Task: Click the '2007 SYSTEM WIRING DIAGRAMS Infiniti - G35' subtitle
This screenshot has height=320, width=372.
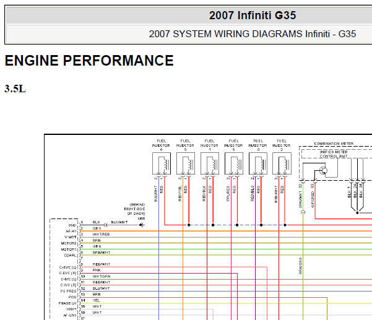Action: tap(253, 34)
